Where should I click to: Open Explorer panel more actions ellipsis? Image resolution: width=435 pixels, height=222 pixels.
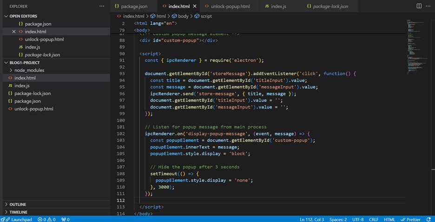pos(102,6)
